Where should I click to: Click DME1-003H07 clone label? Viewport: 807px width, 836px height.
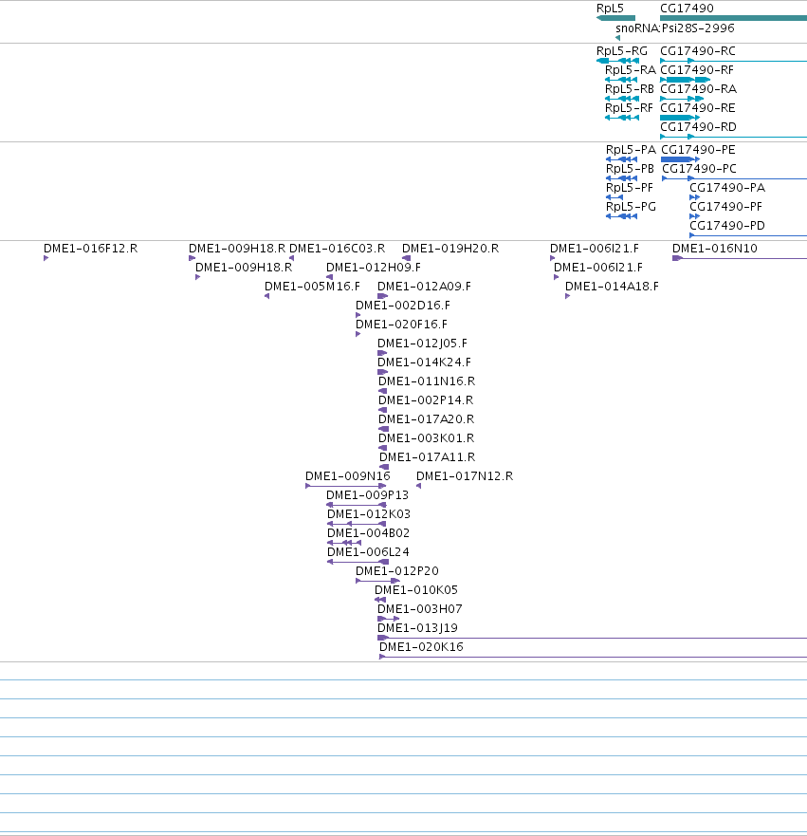(420, 609)
